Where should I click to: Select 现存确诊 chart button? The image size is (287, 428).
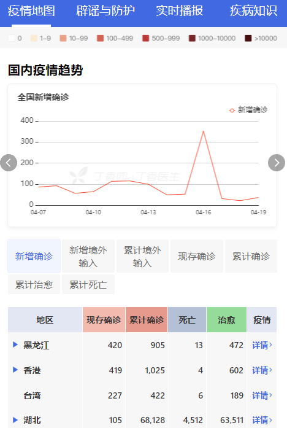point(196,256)
